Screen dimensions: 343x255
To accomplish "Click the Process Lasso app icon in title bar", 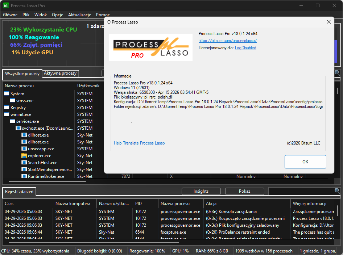I will (x=6, y=5).
